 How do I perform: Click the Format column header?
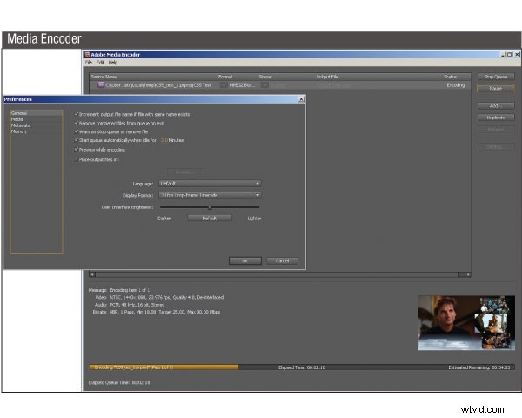[225, 77]
